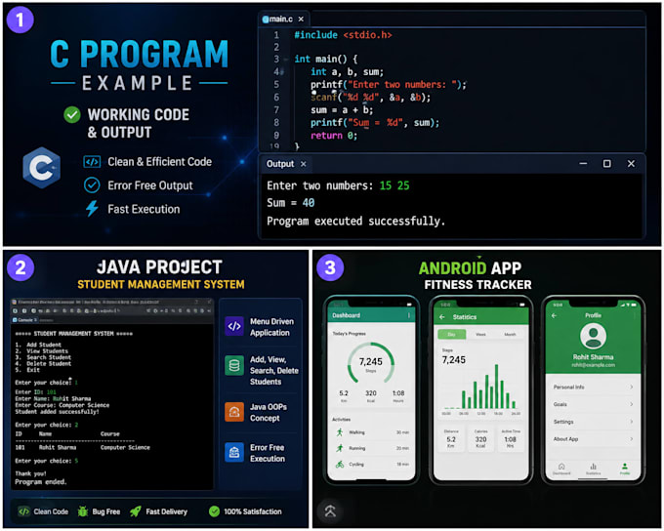Open the three-dot menu on Dashboard header
This screenshot has width=664, height=531.
tap(408, 315)
